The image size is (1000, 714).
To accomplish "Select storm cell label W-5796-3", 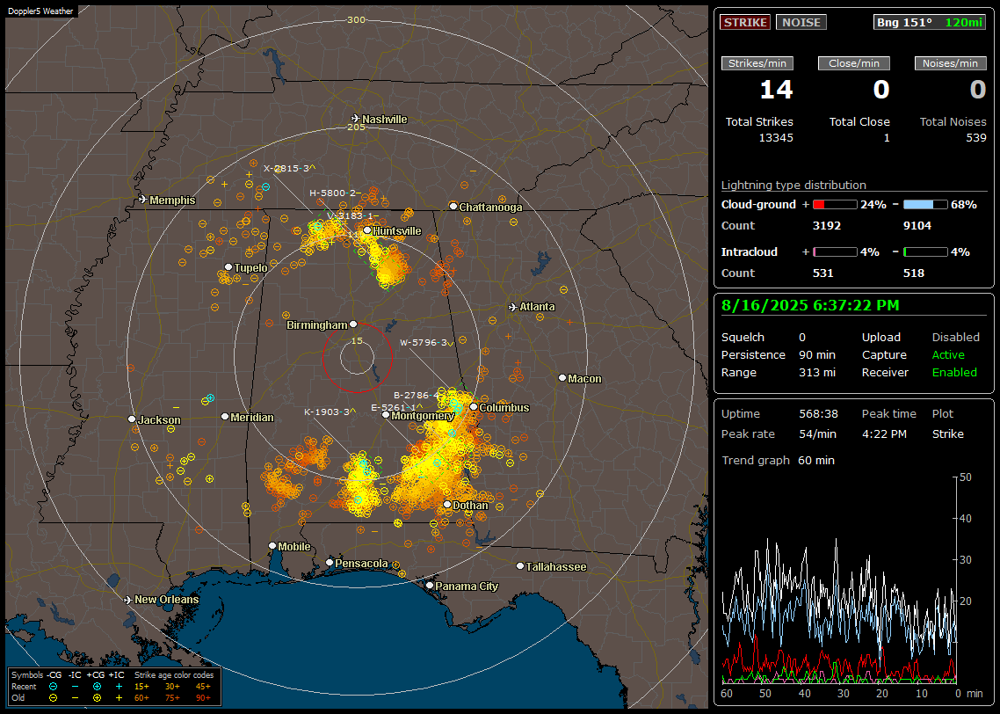I will tap(426, 343).
